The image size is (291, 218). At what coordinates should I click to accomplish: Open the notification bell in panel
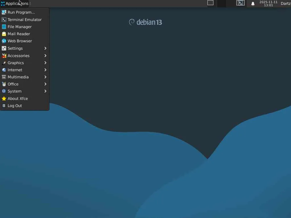pyautogui.click(x=253, y=4)
